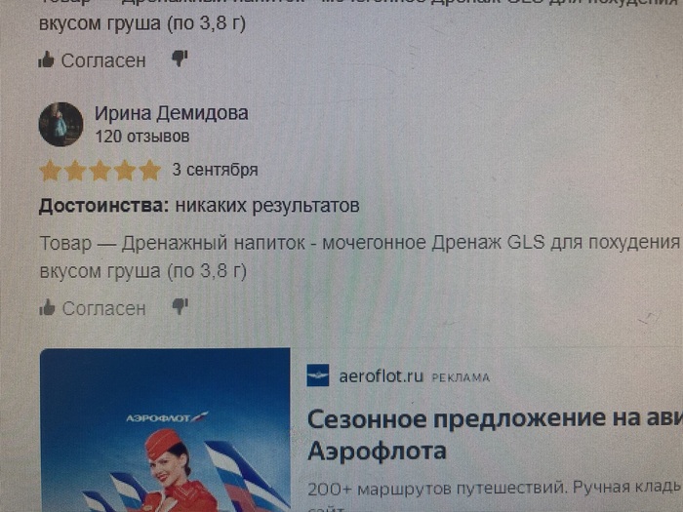683x512 pixels.
Task: Open the Ирина Демидова profile name
Action: pyautogui.click(x=172, y=113)
